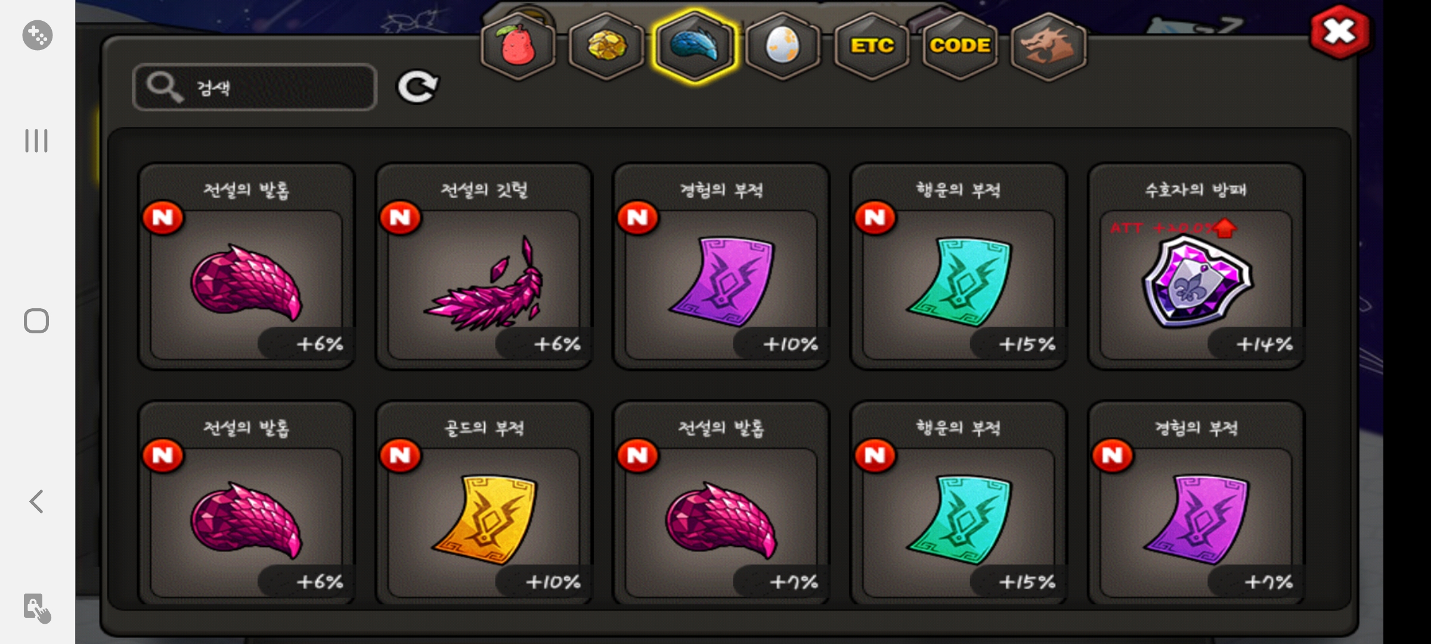Tap the Android home button
Screen dimensions: 1431x644
tap(36, 321)
